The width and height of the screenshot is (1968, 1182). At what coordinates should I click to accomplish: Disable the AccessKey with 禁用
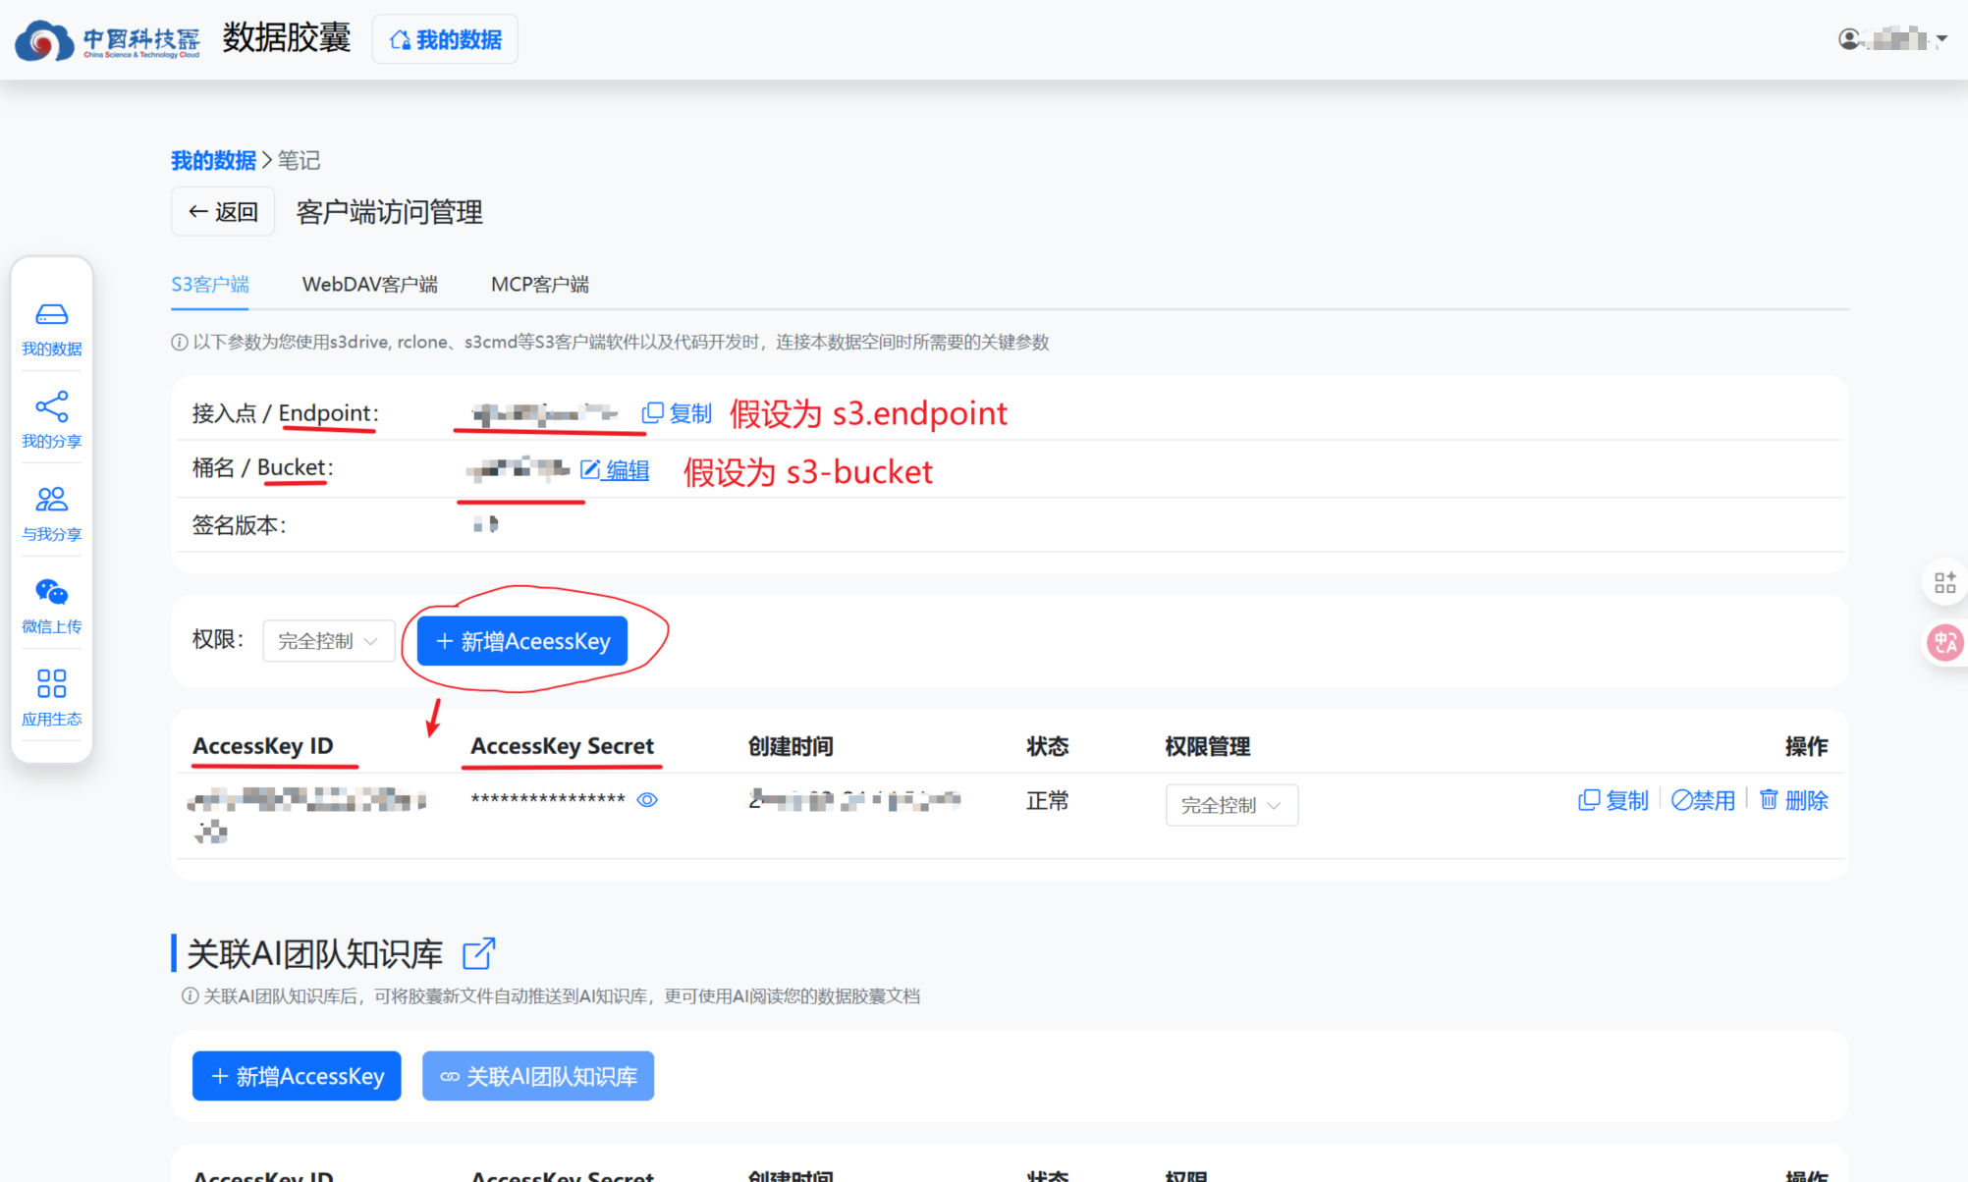click(1703, 800)
